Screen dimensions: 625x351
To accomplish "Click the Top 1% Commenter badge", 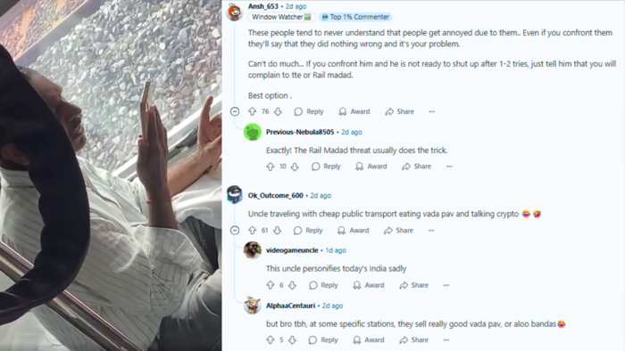I will tap(355, 17).
